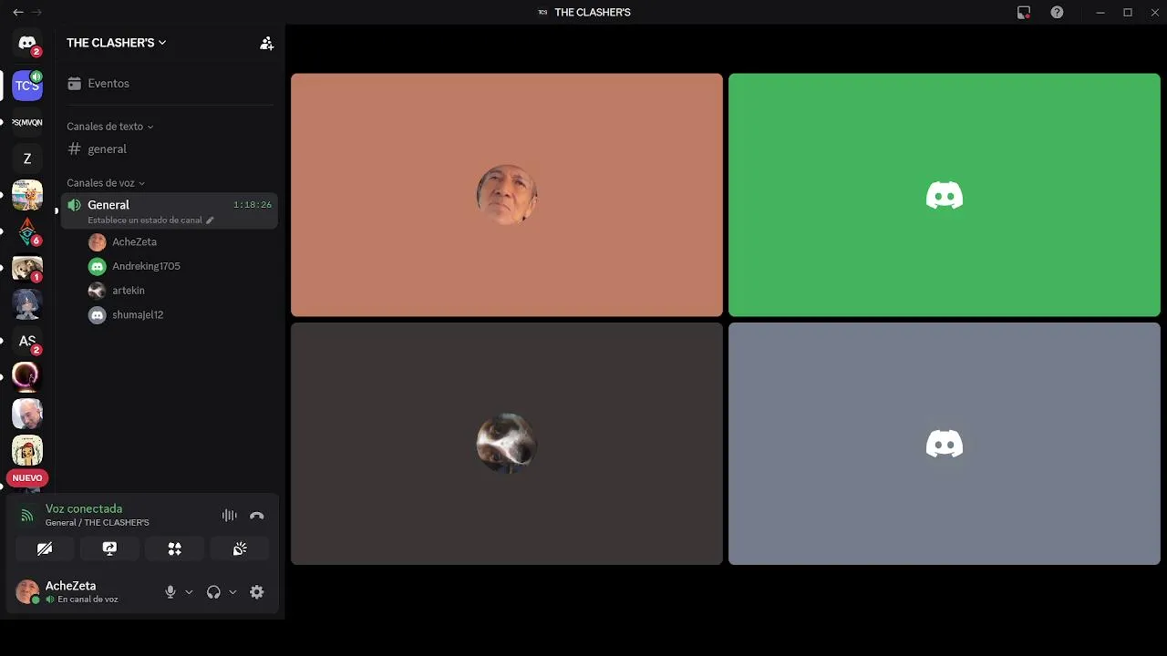Open noise suppression options
This screenshot has height=656, width=1167.
(x=229, y=516)
